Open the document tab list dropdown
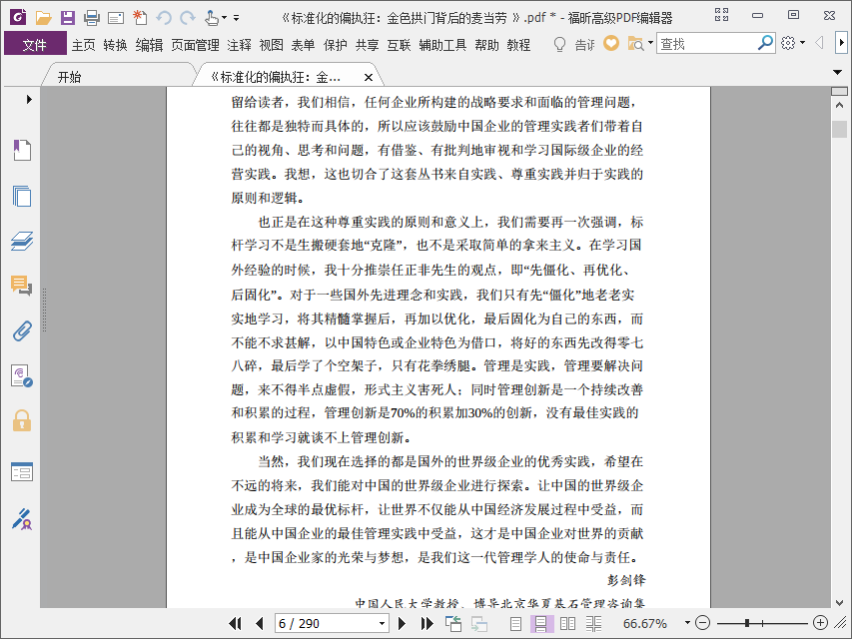This screenshot has height=639, width=852. [x=837, y=72]
